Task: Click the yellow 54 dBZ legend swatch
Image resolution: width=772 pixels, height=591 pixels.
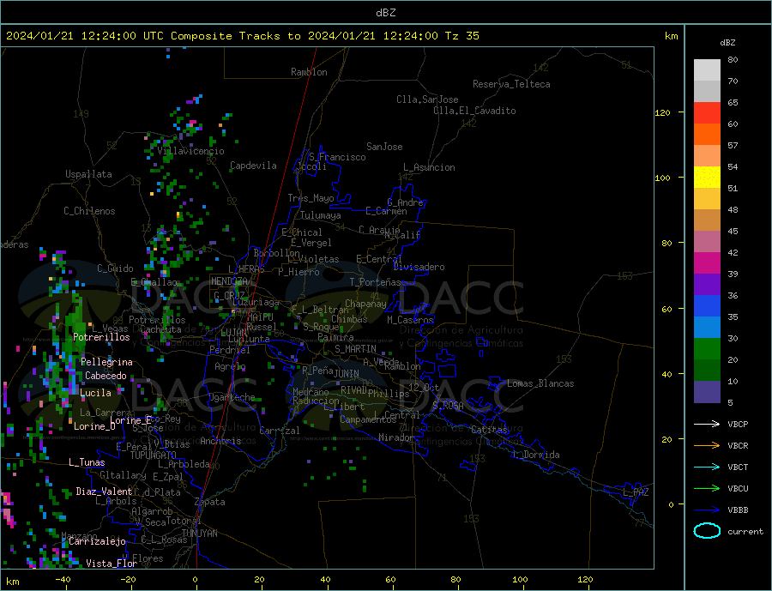Action: [707, 178]
